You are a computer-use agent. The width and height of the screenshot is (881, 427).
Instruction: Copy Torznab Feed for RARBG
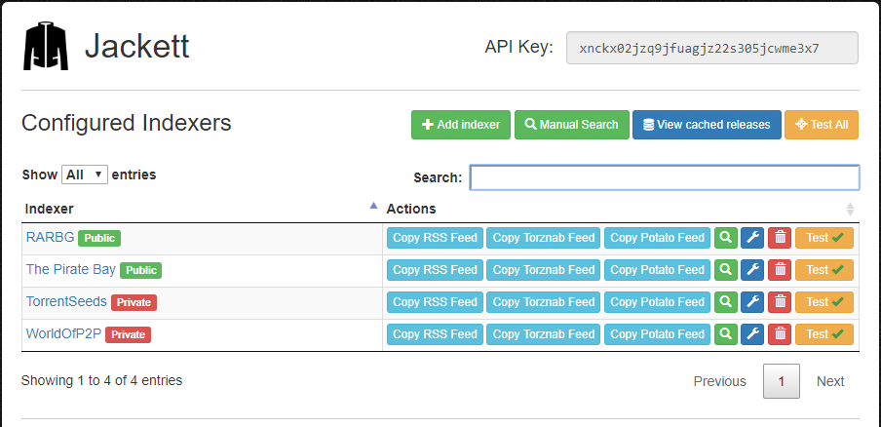coord(544,238)
